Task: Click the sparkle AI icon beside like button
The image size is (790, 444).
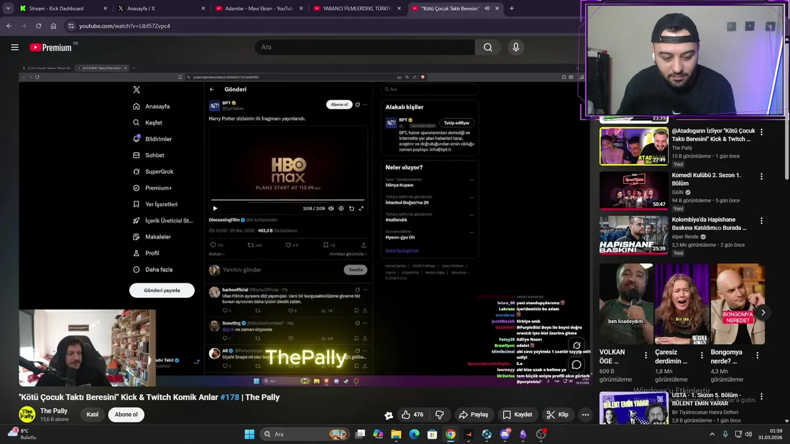Action: point(388,416)
